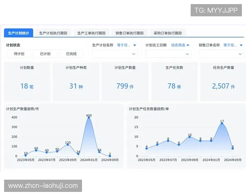Filter by 已完结 status
Image resolution: width=246 pixels, height=196 pixels.
(x=71, y=54)
